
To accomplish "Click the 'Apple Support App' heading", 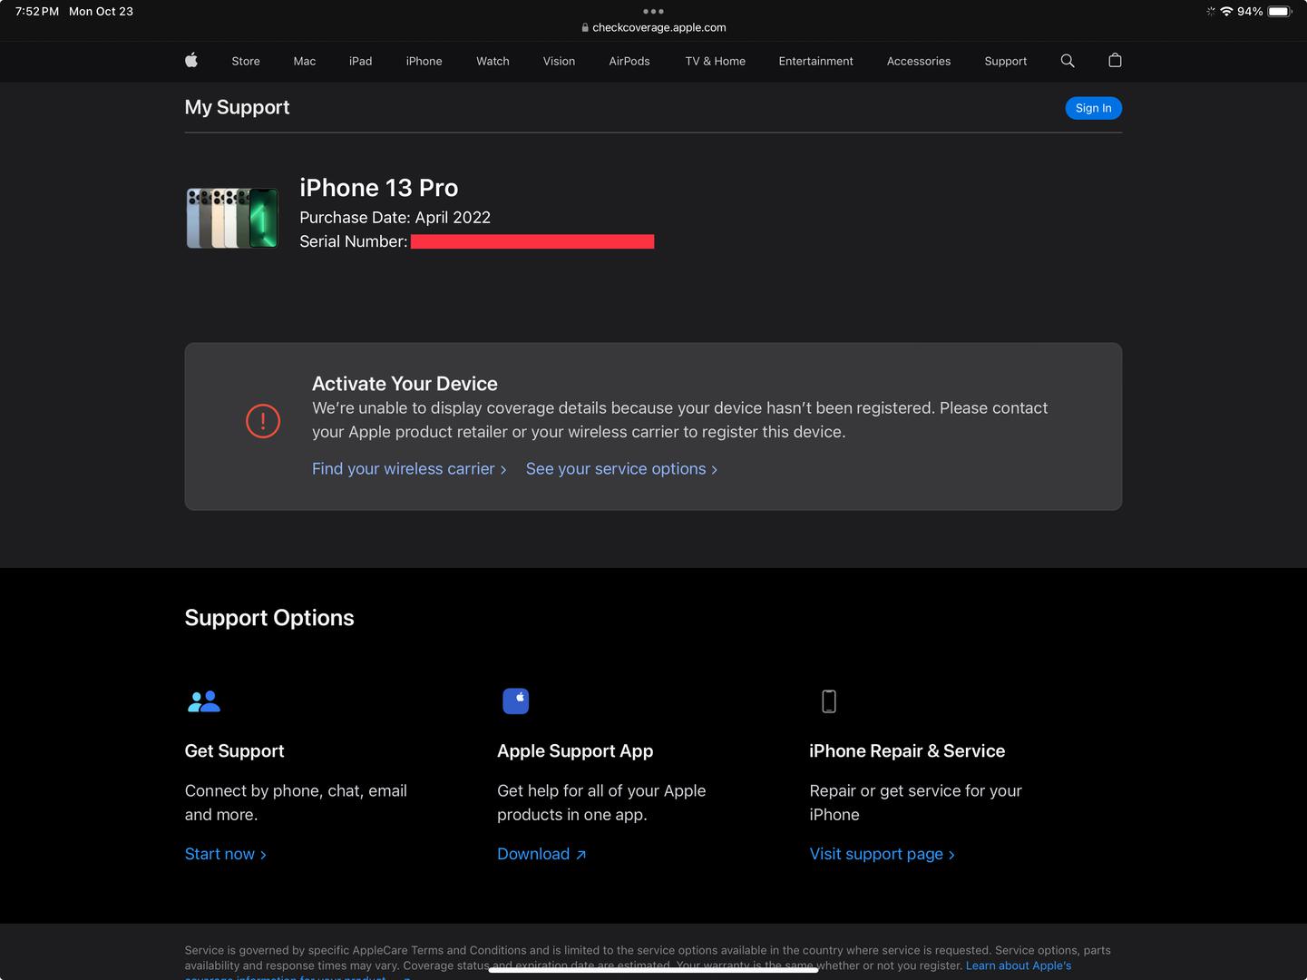I will click(575, 751).
